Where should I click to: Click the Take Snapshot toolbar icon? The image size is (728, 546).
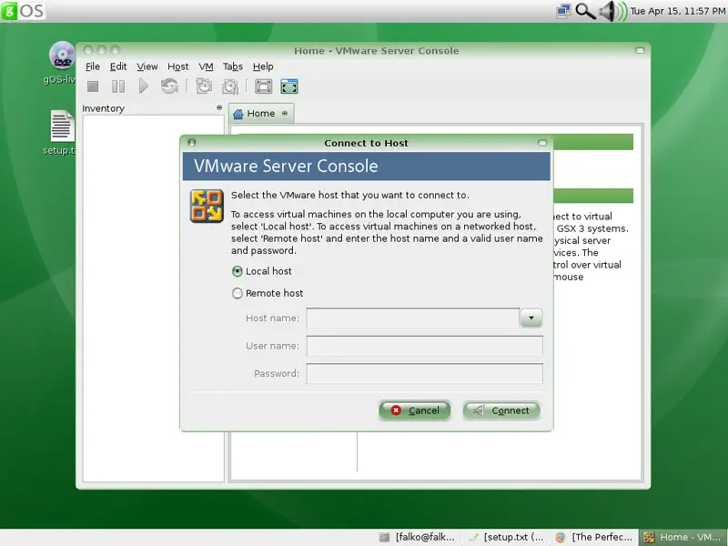pos(204,86)
